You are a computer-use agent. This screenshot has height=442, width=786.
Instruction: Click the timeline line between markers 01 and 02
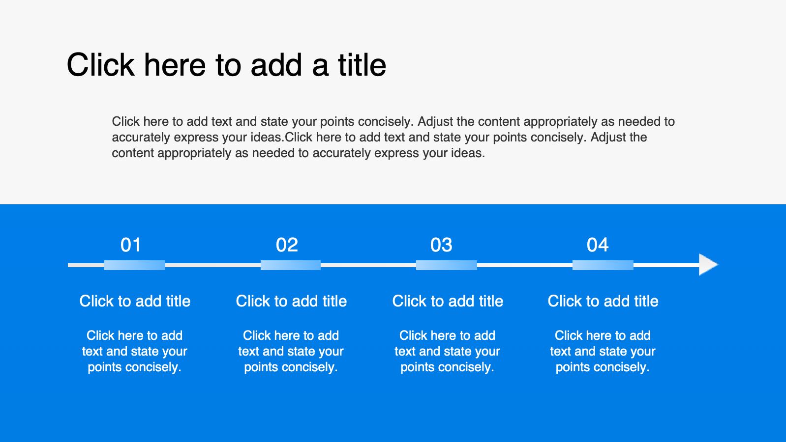pos(212,265)
